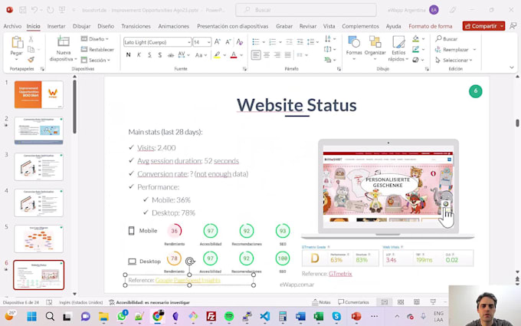Click Buscar in Edición group
The height and width of the screenshot is (326, 521).
coord(447,39)
